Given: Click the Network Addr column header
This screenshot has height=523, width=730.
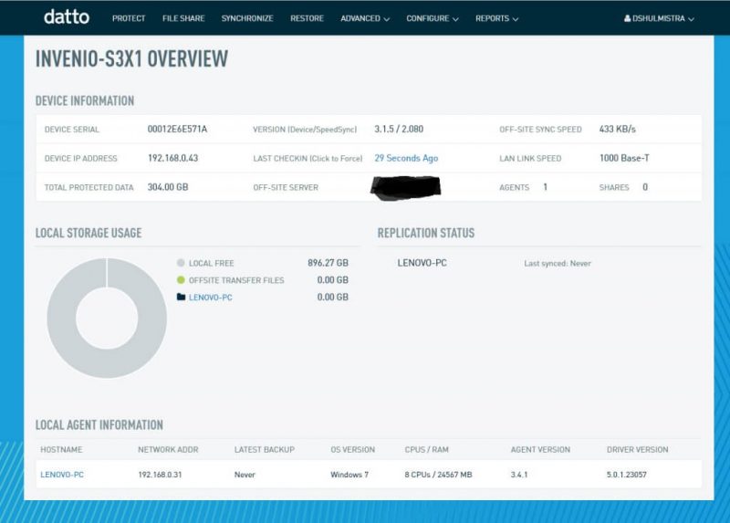Looking at the screenshot, I should 168,449.
